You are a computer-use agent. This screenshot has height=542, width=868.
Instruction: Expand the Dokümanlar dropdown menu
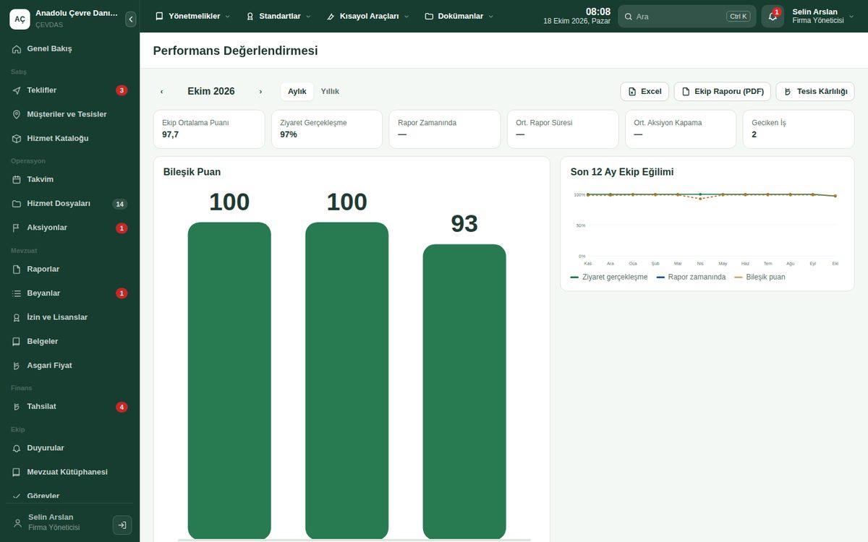coord(459,16)
